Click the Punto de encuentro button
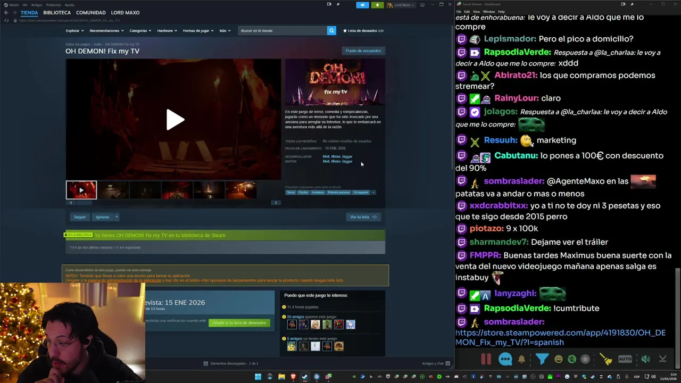 coord(363,51)
